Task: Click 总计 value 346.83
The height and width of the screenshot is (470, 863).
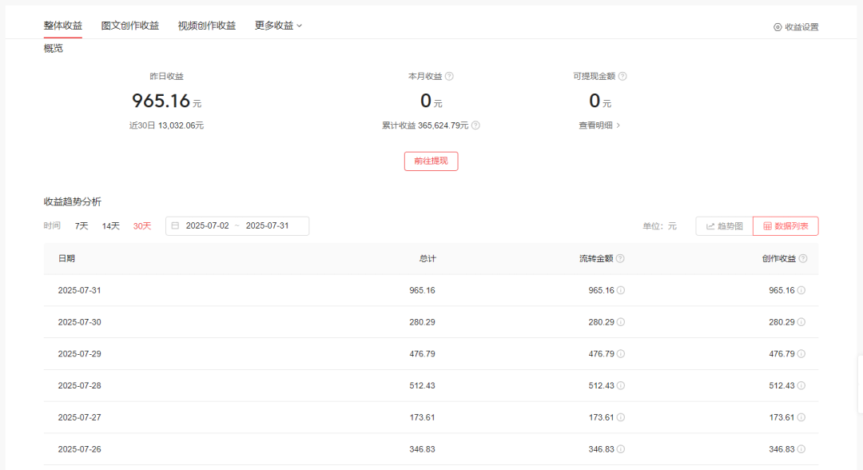Action: coord(422,450)
